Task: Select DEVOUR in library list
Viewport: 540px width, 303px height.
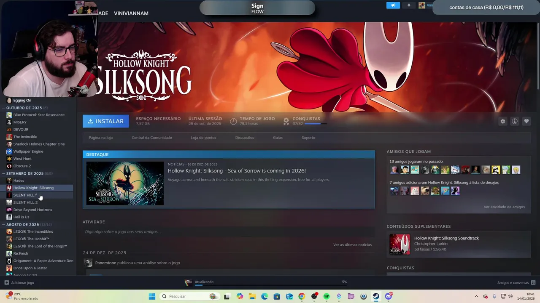Action: 21,130
